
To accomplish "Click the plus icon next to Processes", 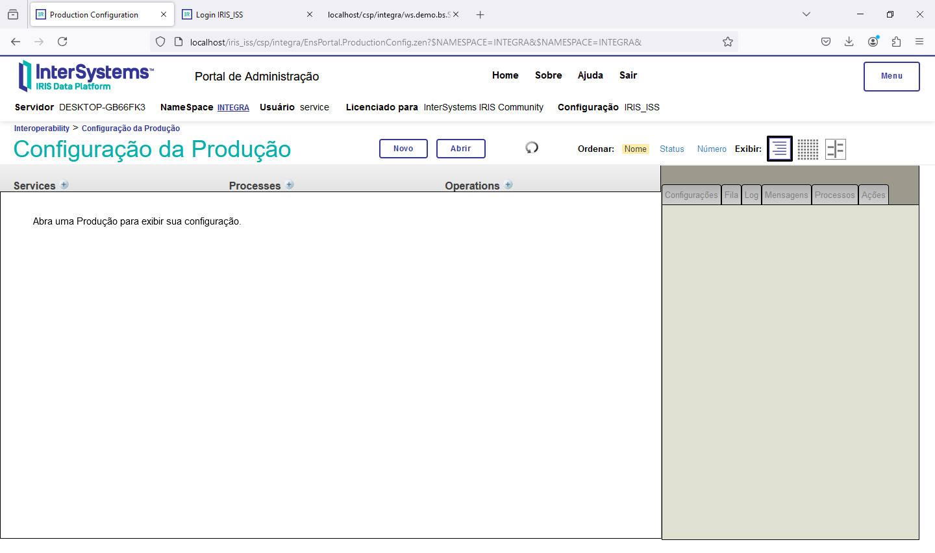I will pyautogui.click(x=290, y=185).
